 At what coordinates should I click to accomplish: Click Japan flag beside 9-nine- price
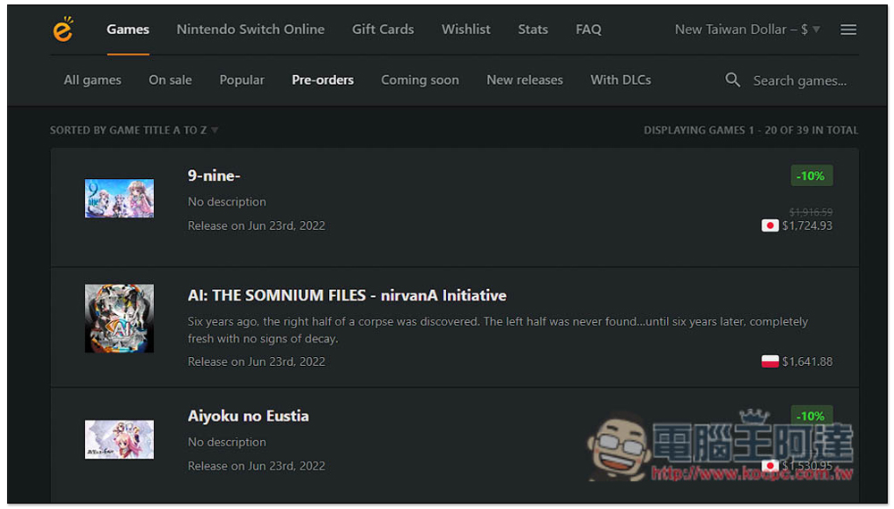(769, 225)
